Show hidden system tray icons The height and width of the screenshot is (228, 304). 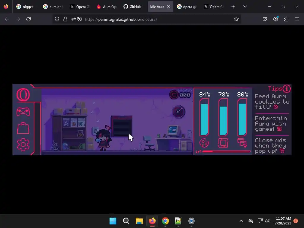[x=241, y=221]
